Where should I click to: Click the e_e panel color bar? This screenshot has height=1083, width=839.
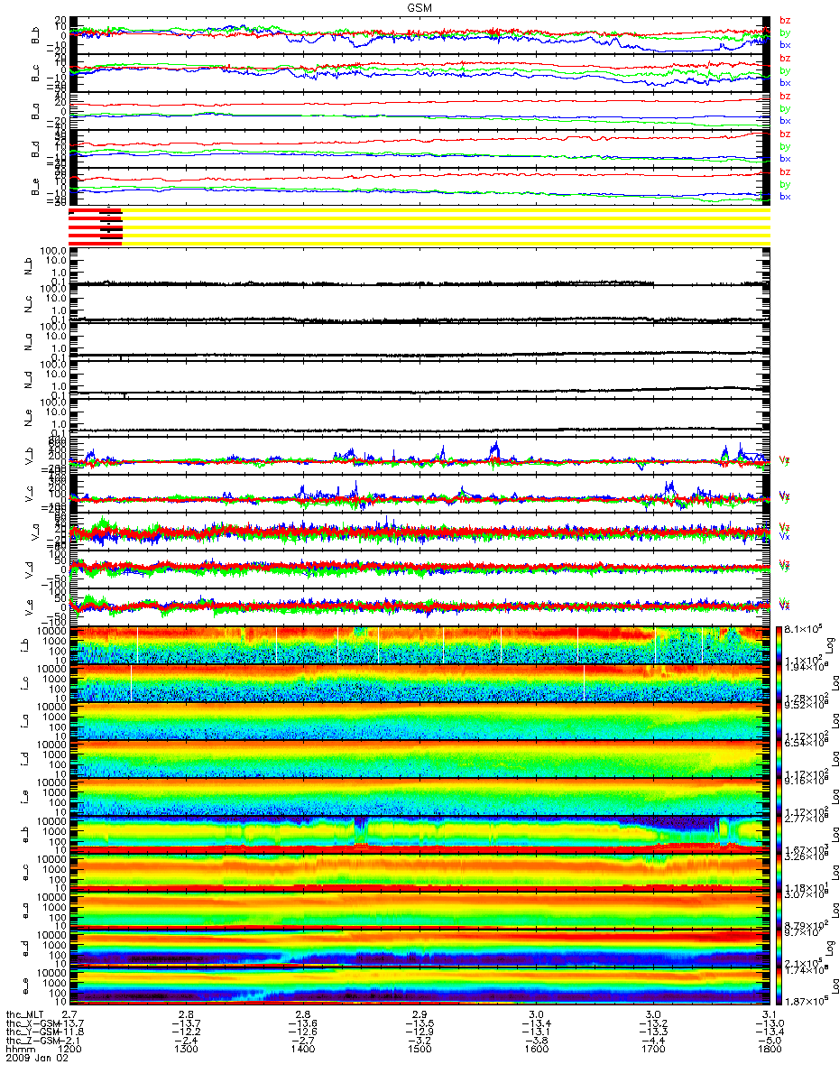pyautogui.click(x=779, y=986)
